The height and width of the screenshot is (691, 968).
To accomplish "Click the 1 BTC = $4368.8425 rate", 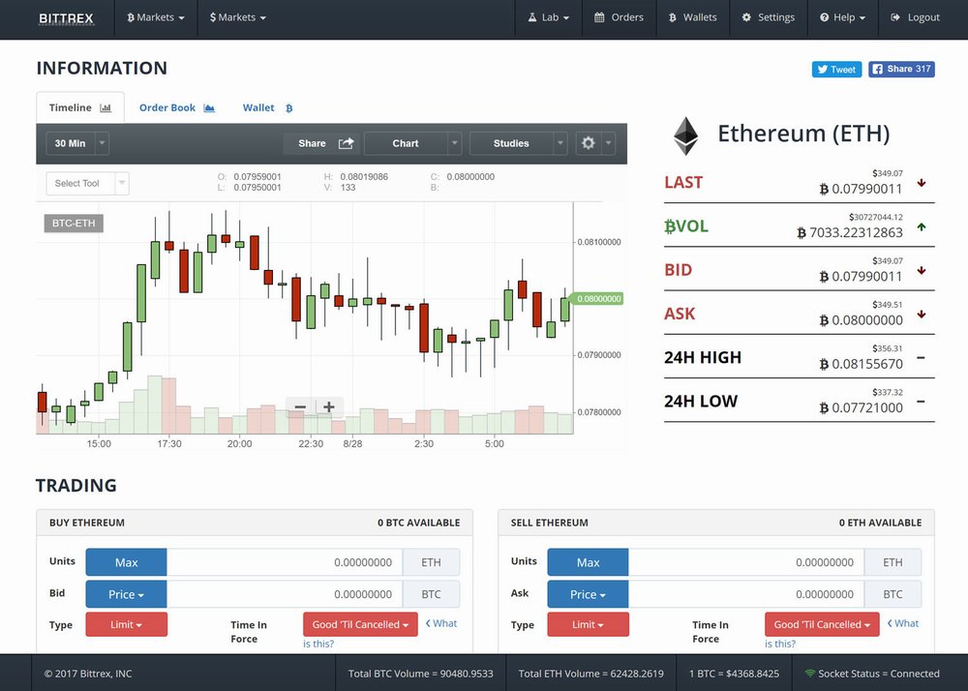I will [x=734, y=674].
